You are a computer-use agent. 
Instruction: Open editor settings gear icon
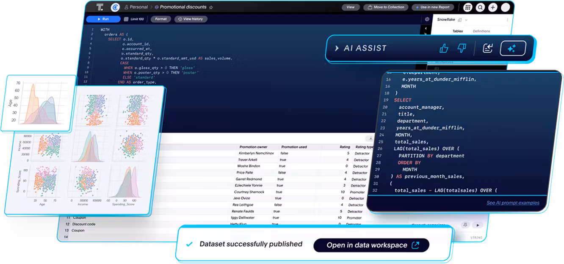pyautogui.click(x=427, y=19)
